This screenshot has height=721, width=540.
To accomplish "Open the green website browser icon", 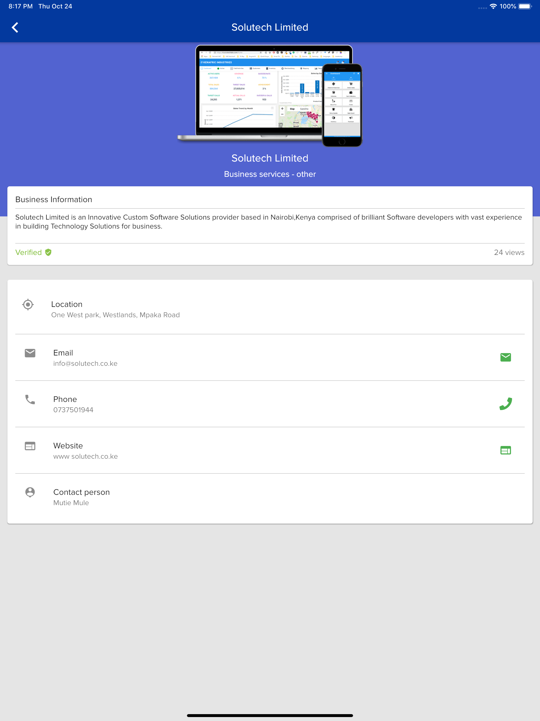I will tap(505, 450).
